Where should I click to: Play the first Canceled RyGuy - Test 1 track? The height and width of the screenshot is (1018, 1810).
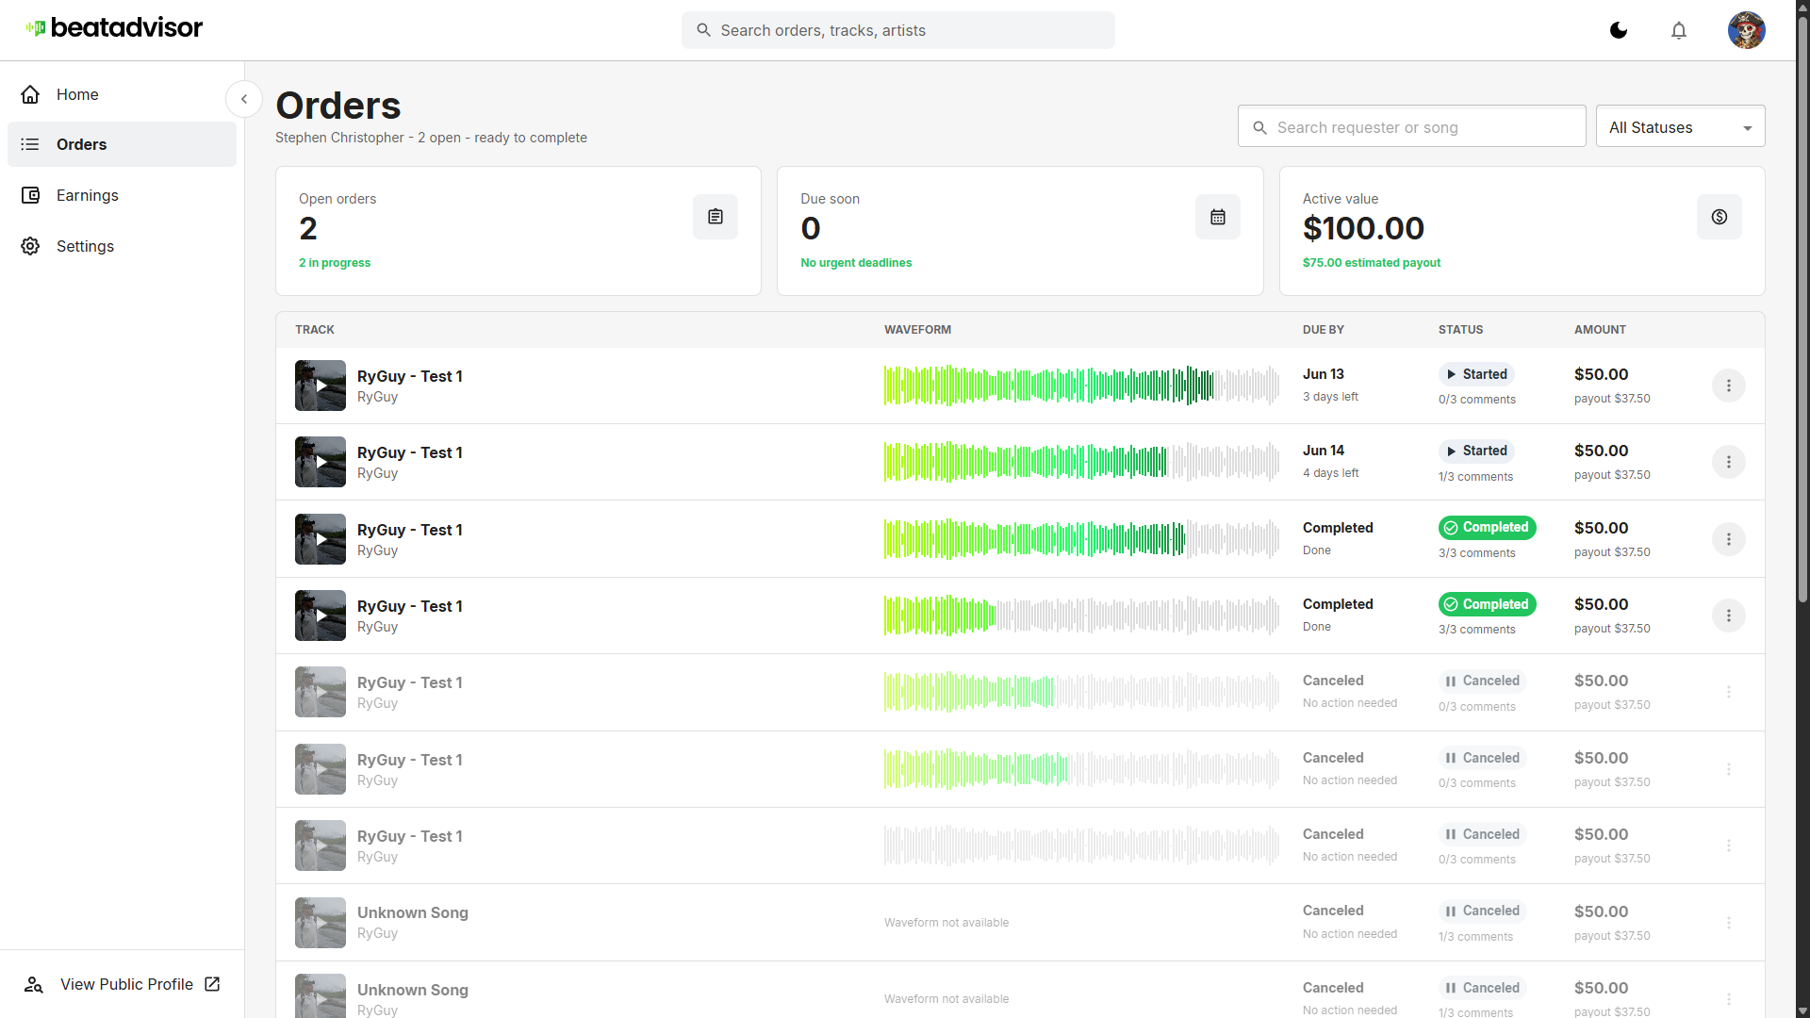[321, 692]
